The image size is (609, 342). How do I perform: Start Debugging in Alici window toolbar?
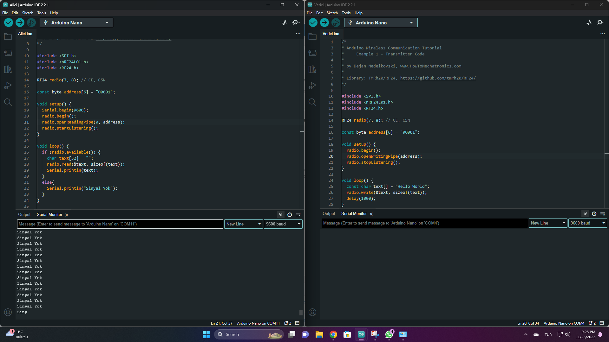click(x=31, y=22)
